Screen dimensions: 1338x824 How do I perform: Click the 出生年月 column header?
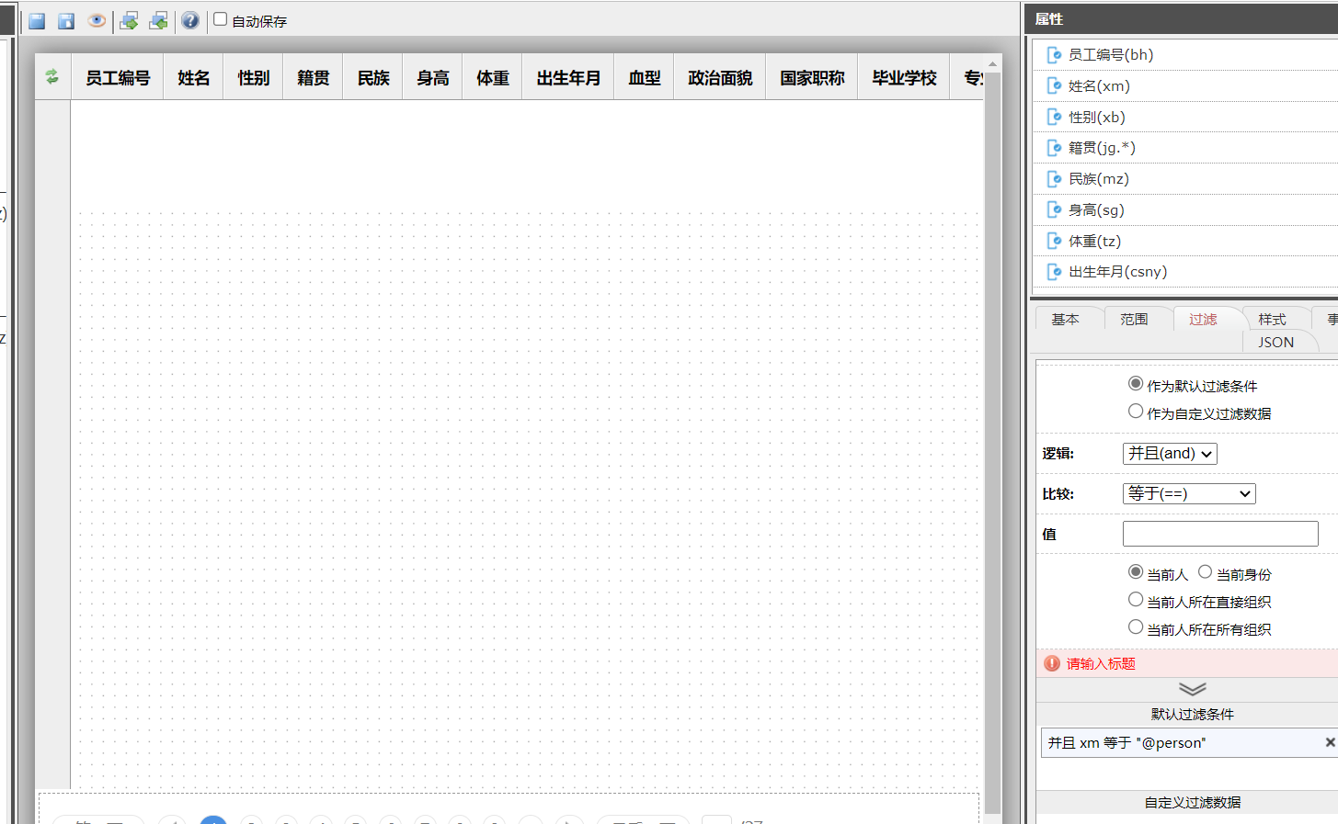click(568, 78)
